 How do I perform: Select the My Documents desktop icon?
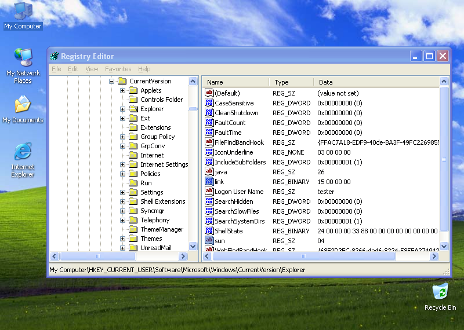(x=23, y=109)
